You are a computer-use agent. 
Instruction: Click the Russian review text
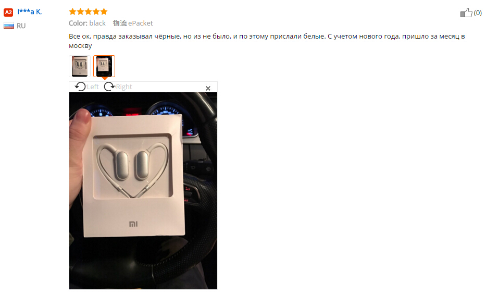(267, 41)
